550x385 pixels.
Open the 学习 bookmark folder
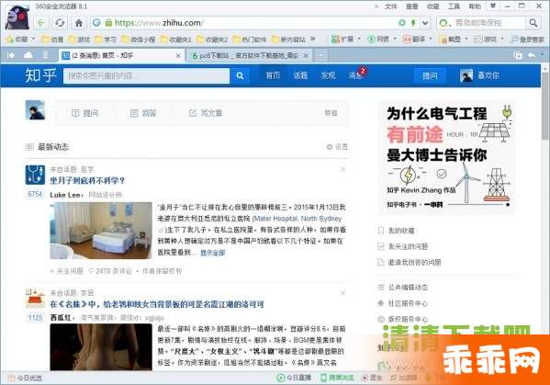pyautogui.click(x=106, y=40)
